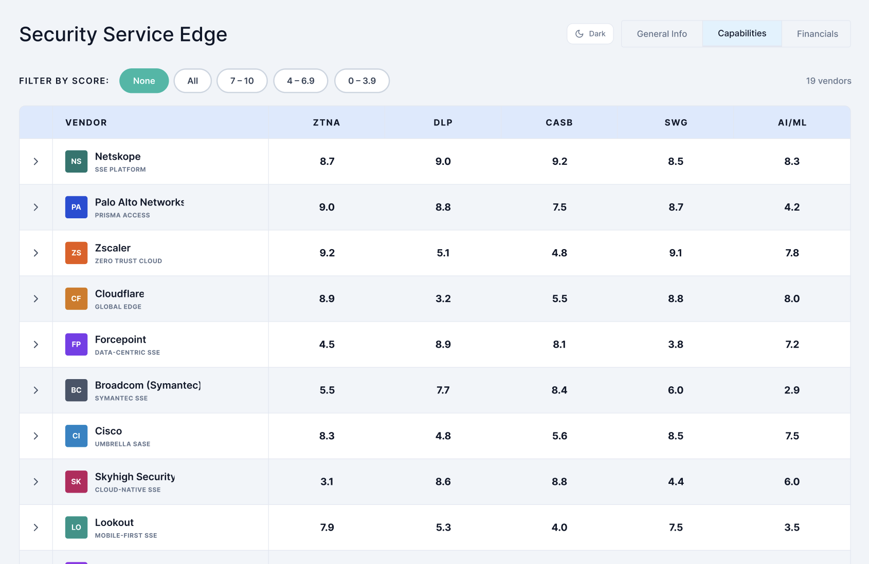
Task: Toggle Dark mode
Action: [590, 34]
